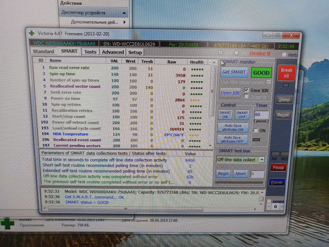Screen dimensions: 329x247
Task: Select the PIO radio button
Action: pyautogui.click(x=236, y=53)
